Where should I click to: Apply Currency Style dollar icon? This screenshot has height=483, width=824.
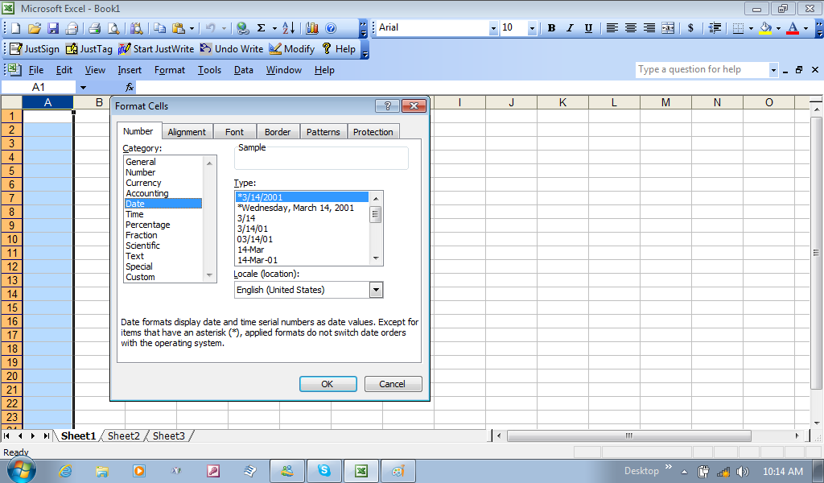pos(690,28)
